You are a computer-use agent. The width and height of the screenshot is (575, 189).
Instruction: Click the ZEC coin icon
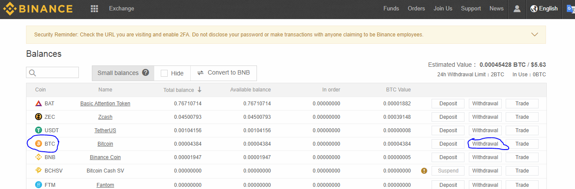pyautogui.click(x=38, y=117)
